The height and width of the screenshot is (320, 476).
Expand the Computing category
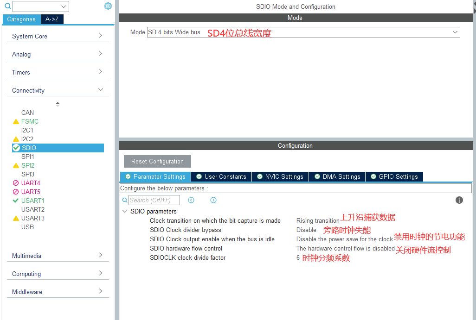tap(58, 274)
